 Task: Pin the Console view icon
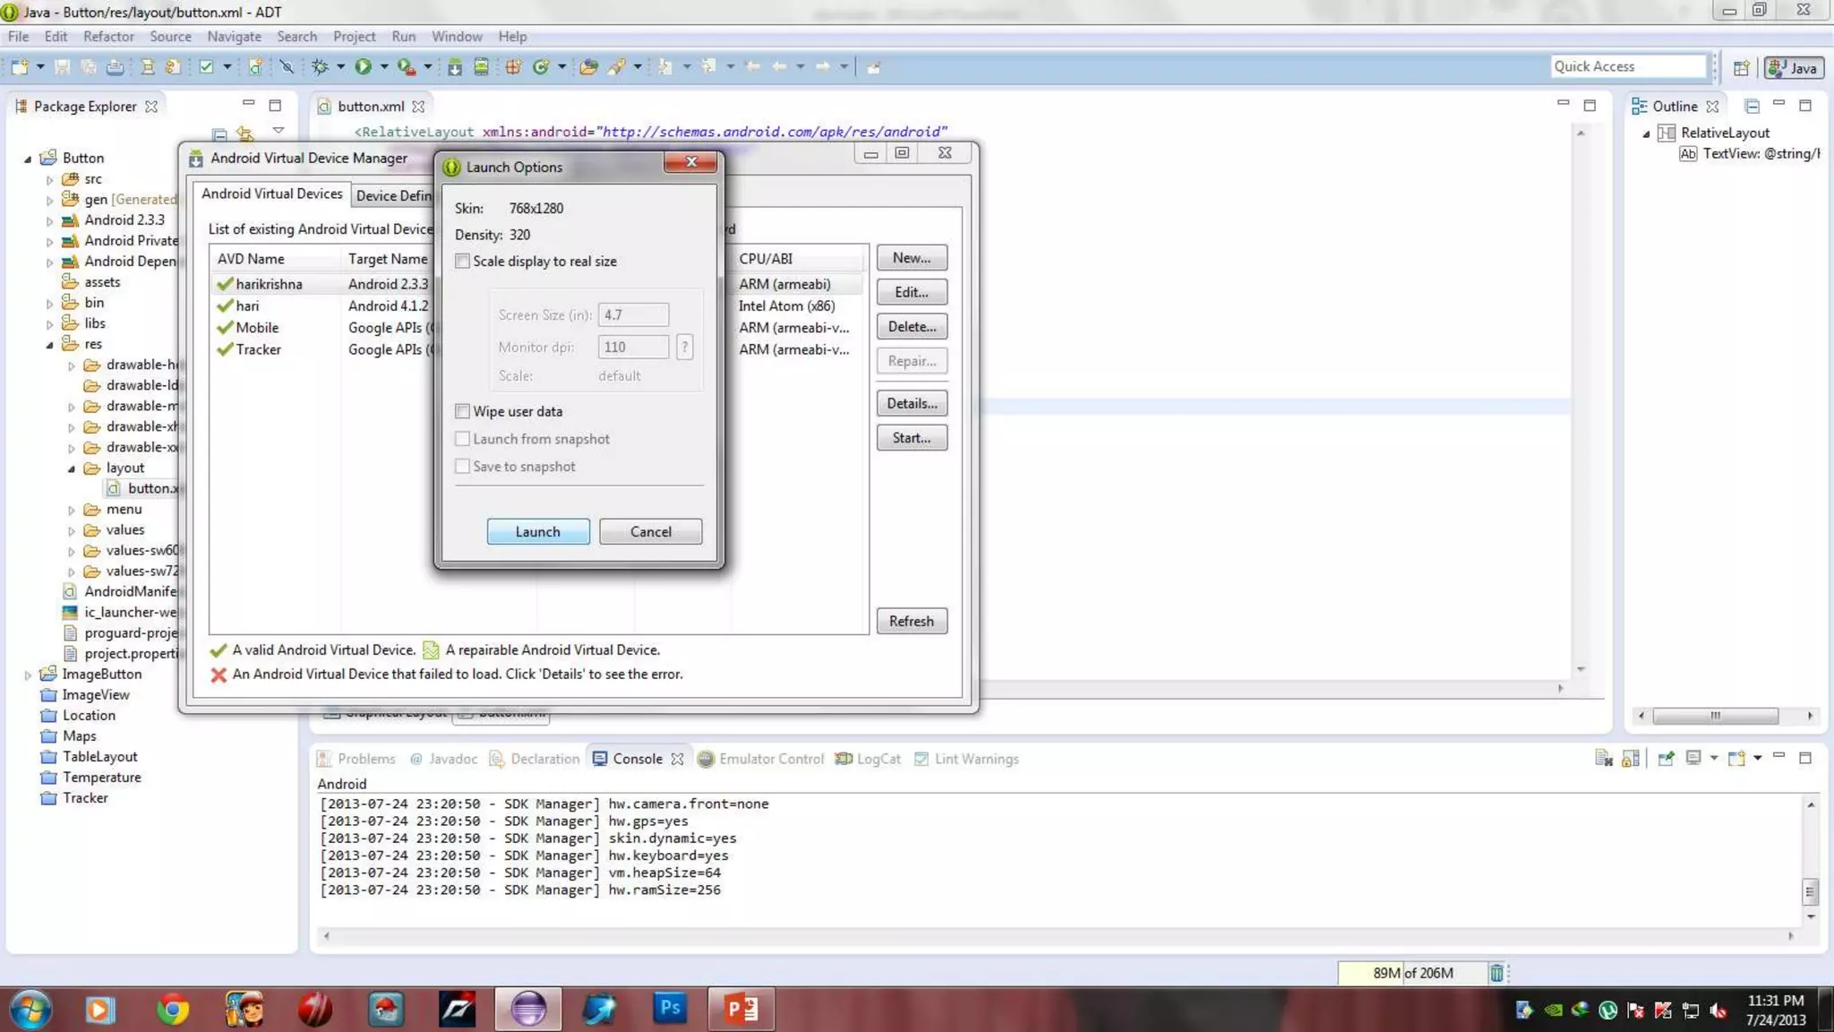pyautogui.click(x=1666, y=759)
